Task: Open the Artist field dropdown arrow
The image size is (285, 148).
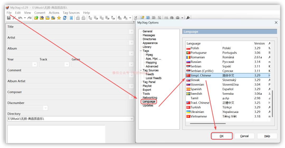Action: click(132, 42)
